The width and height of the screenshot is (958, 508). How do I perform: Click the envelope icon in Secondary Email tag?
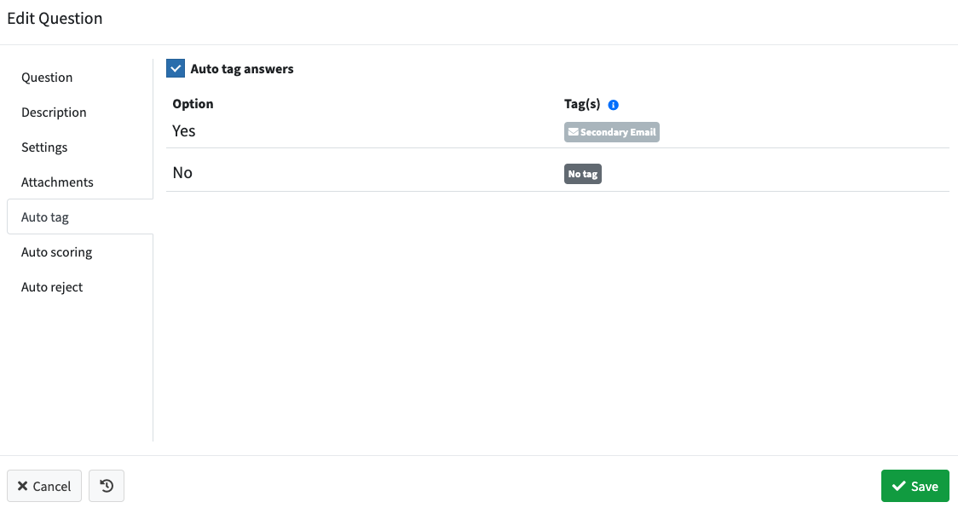click(x=573, y=132)
